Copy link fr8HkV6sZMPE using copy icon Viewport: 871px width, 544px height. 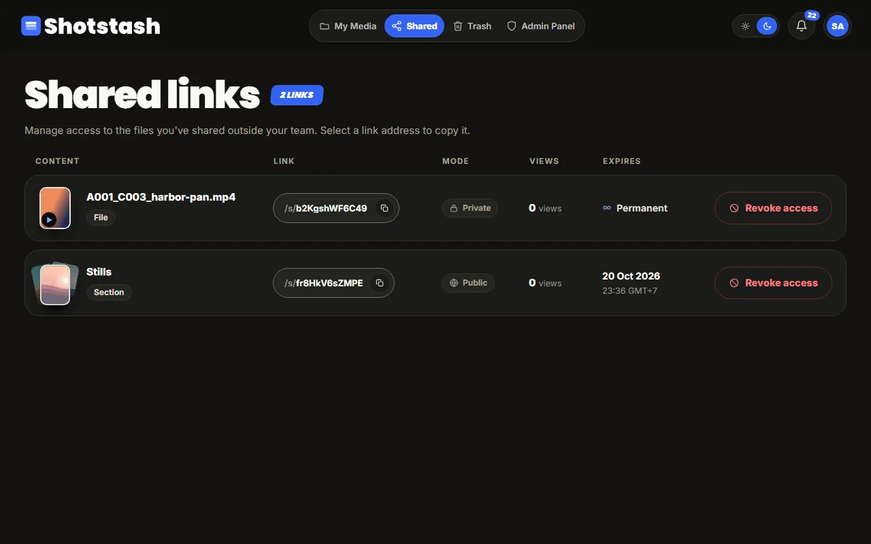[x=380, y=283]
